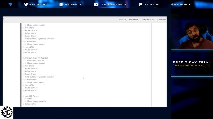The image size is (213, 119).
Task: Select the "1x Pathfinder Shas'ui" line
Action: [x=33, y=60]
